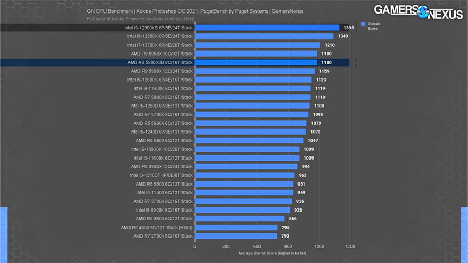
Task: Click the 793 score value label
Action: click(x=287, y=236)
